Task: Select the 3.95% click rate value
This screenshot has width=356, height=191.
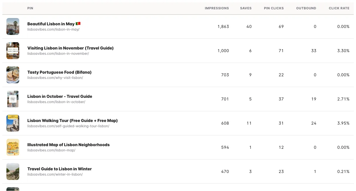Action: coord(343,123)
